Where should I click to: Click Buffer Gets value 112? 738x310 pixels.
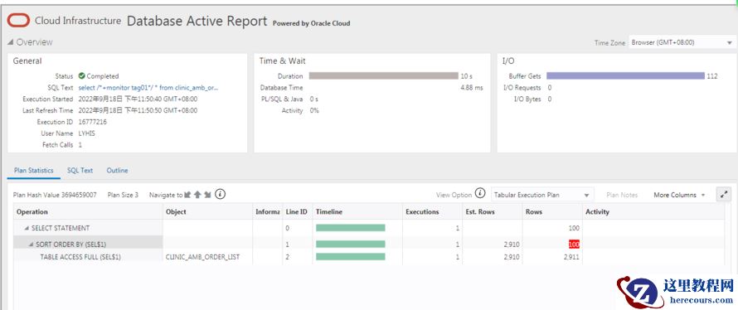[x=712, y=75]
